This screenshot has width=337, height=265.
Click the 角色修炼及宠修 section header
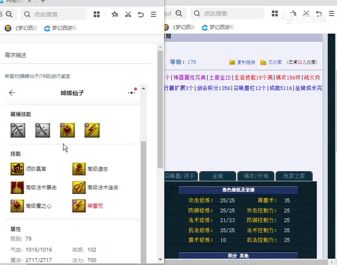(238, 190)
